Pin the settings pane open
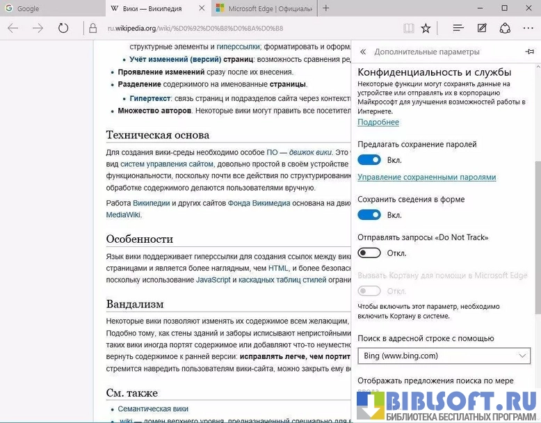Screen dimensions: 541x423 pyautogui.click(x=529, y=52)
